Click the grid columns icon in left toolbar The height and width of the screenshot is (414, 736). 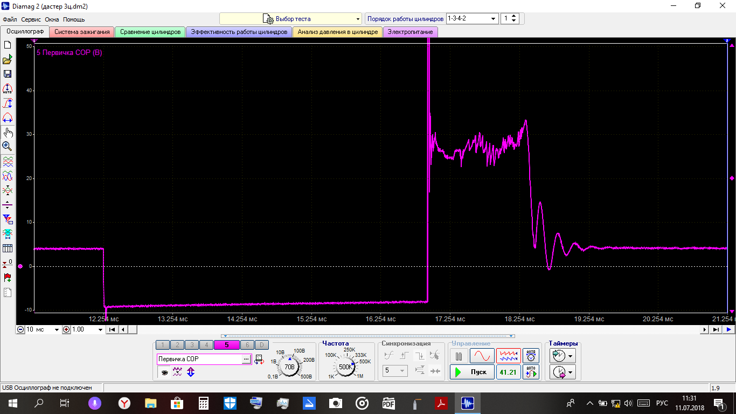point(8,249)
